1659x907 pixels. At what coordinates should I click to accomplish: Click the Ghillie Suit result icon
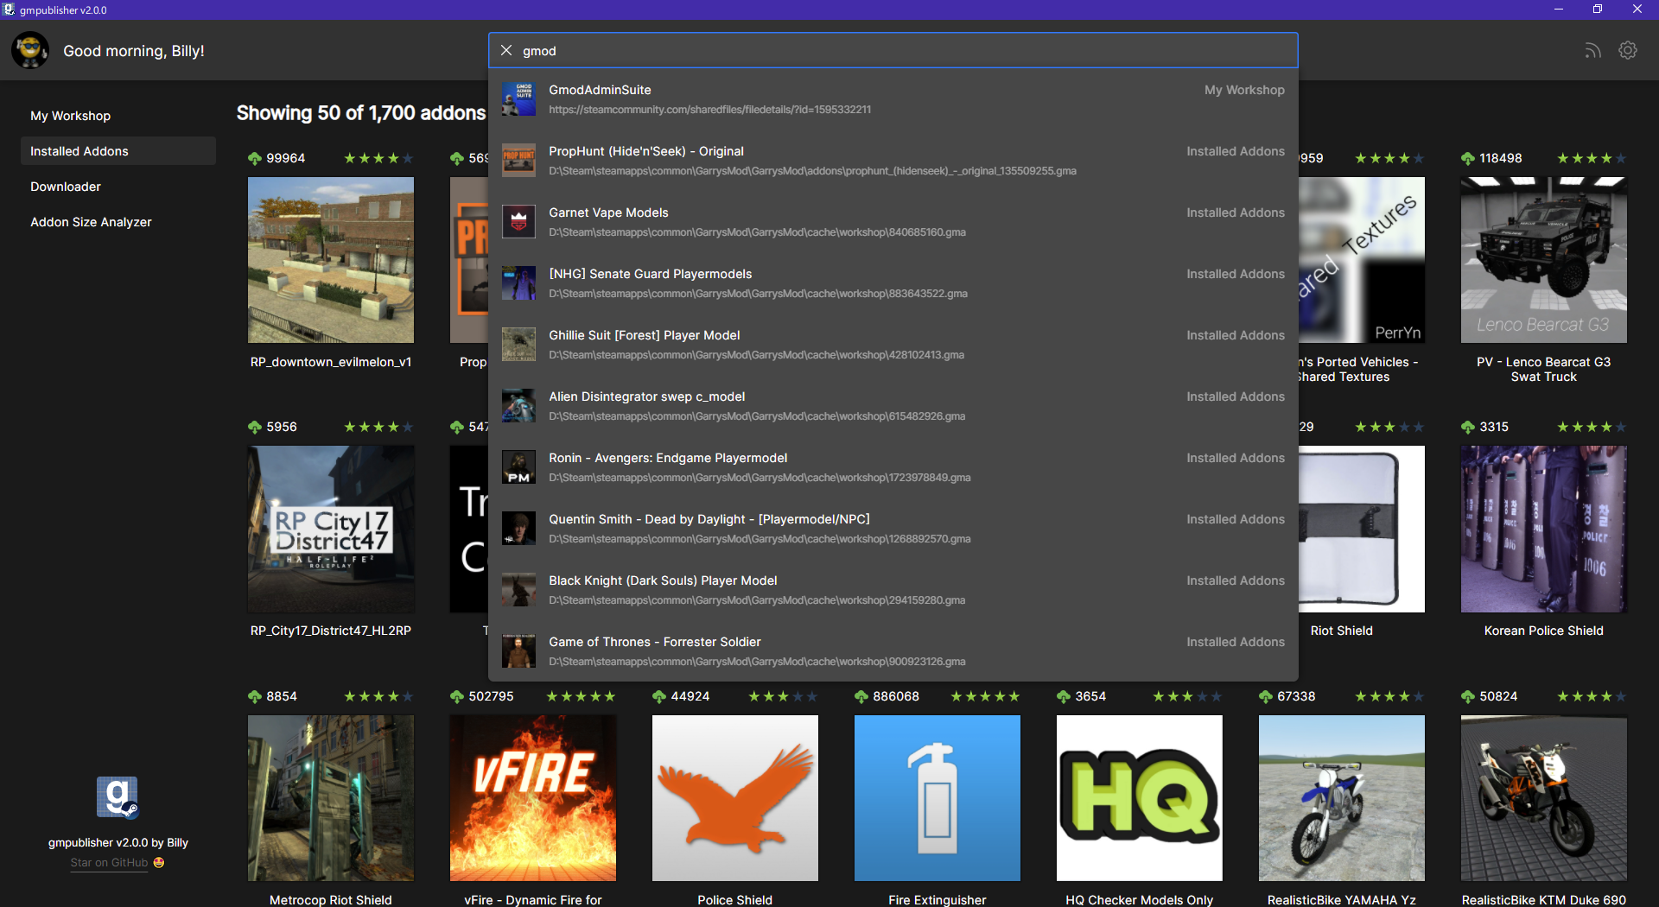[x=518, y=344]
